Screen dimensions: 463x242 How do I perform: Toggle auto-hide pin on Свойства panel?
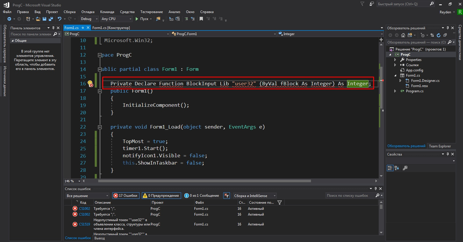(x=448, y=154)
